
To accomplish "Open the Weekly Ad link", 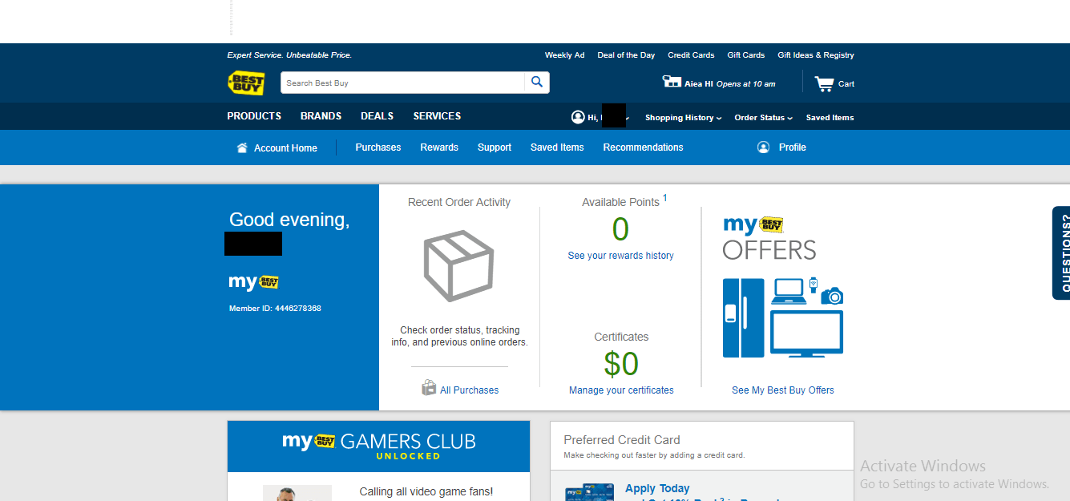I will [x=565, y=55].
